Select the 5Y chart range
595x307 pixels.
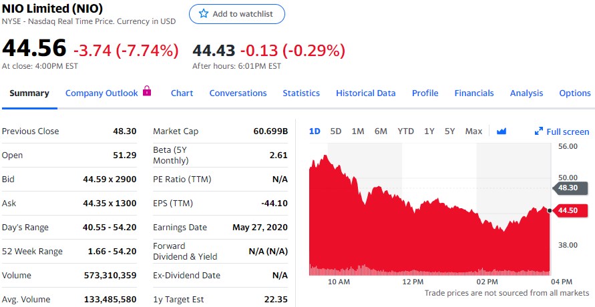pos(449,131)
